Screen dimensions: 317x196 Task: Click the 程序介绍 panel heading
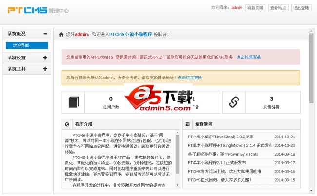83,124
